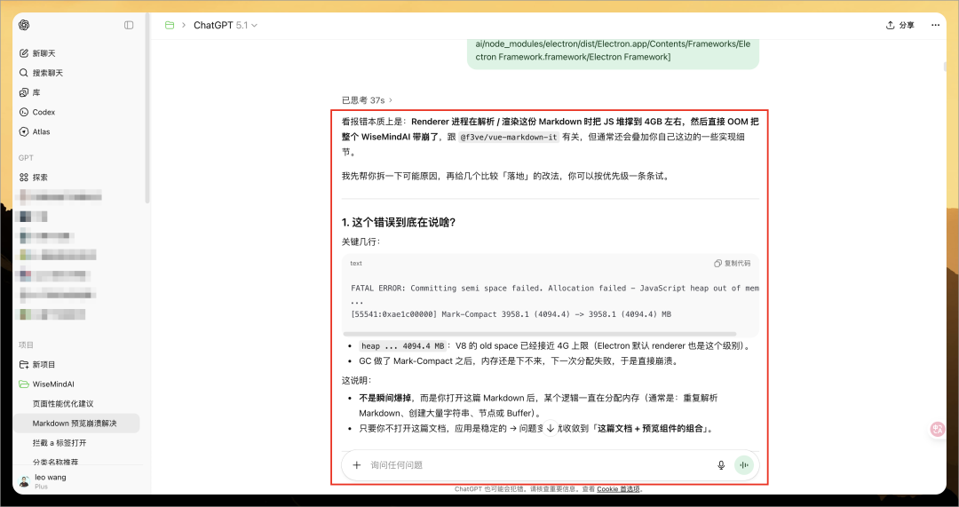The height and width of the screenshot is (507, 959).
Task: Start voice mode with waveform icon
Action: [x=744, y=465]
